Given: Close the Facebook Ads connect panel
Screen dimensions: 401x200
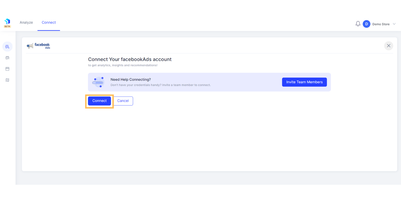Looking at the screenshot, I should coord(388,46).
